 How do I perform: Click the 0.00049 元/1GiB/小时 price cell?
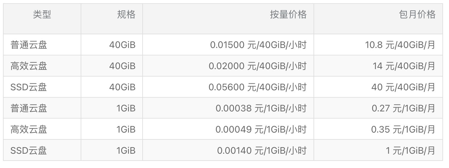[261, 130]
